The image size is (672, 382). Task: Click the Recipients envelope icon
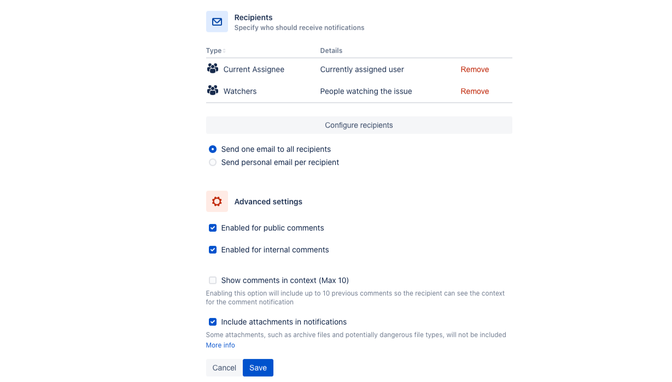pyautogui.click(x=217, y=22)
